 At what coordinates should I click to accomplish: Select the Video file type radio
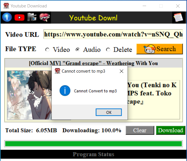(47, 49)
